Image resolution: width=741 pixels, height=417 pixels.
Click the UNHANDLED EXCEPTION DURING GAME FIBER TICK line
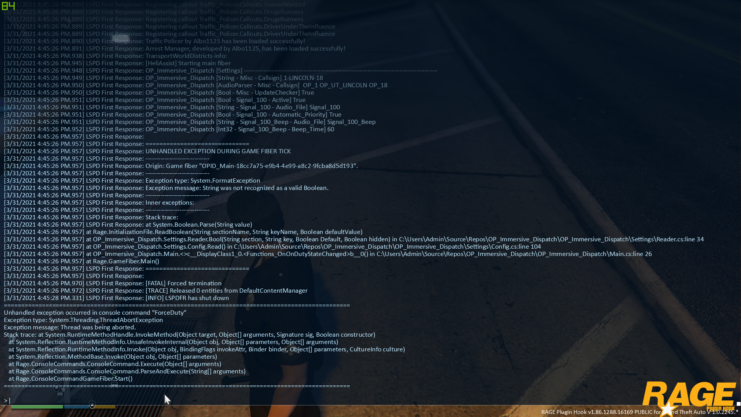pos(218,151)
